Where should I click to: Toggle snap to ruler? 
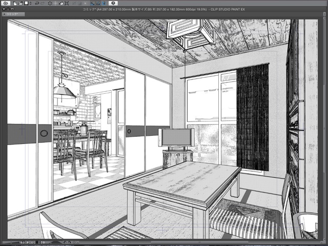pyautogui.click(x=92, y=4)
